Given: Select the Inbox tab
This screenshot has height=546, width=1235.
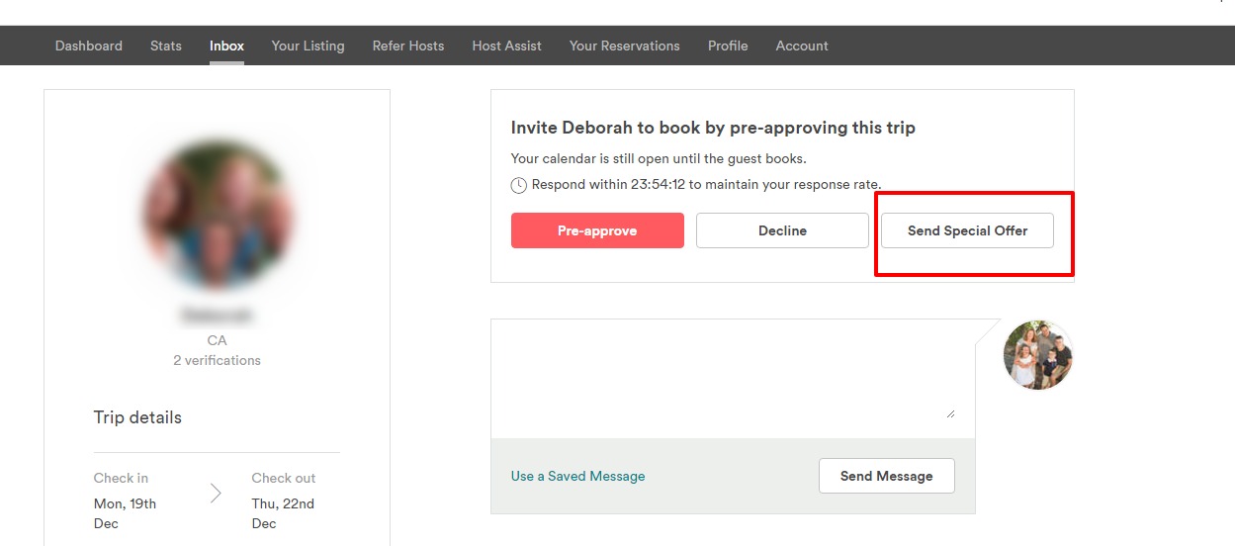Looking at the screenshot, I should (x=226, y=45).
